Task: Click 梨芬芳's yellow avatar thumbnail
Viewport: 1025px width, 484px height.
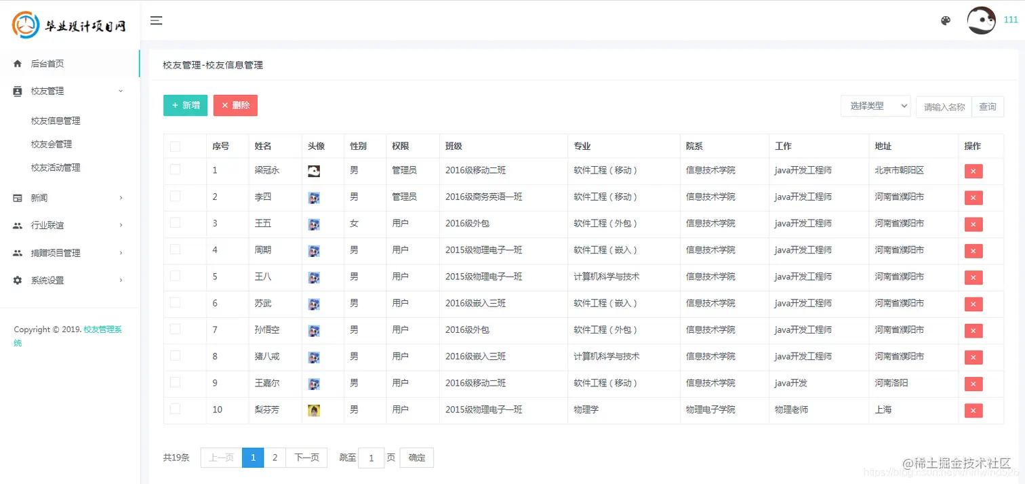Action: tap(314, 410)
